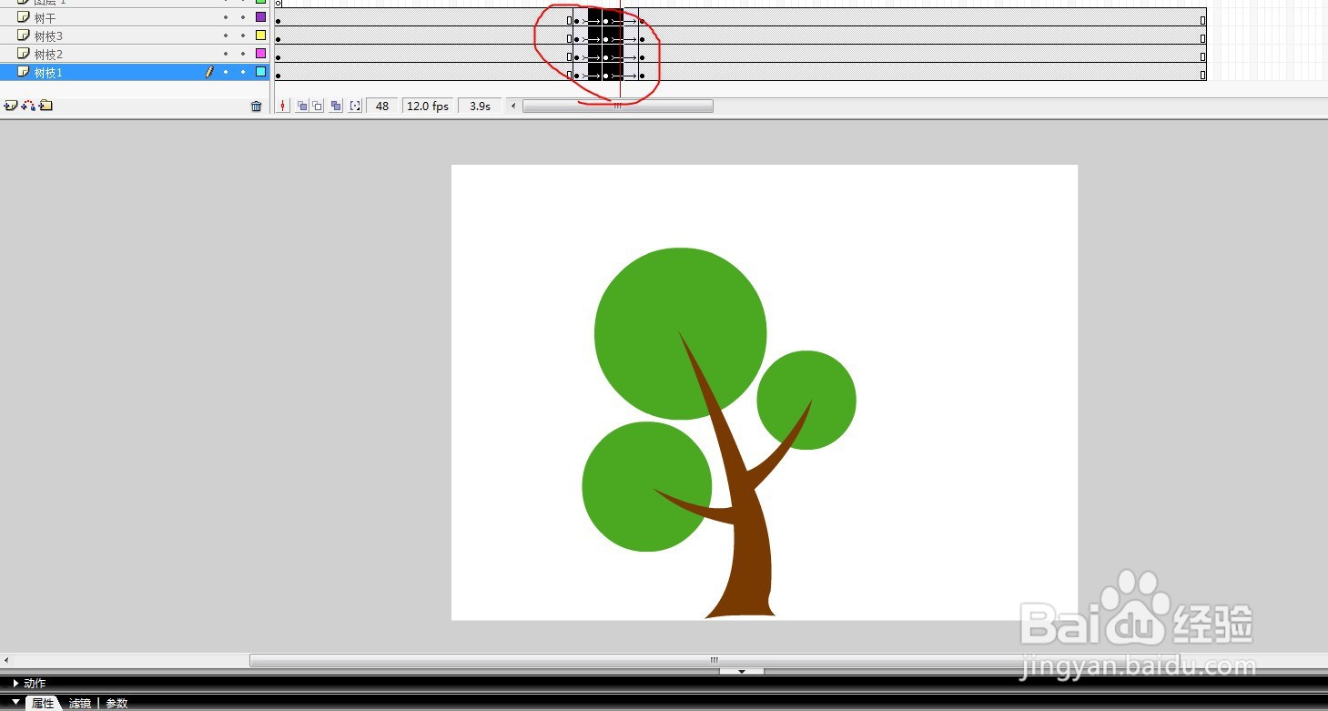Click the timeline scroll left arrow
1328x711 pixels.
coord(513,107)
